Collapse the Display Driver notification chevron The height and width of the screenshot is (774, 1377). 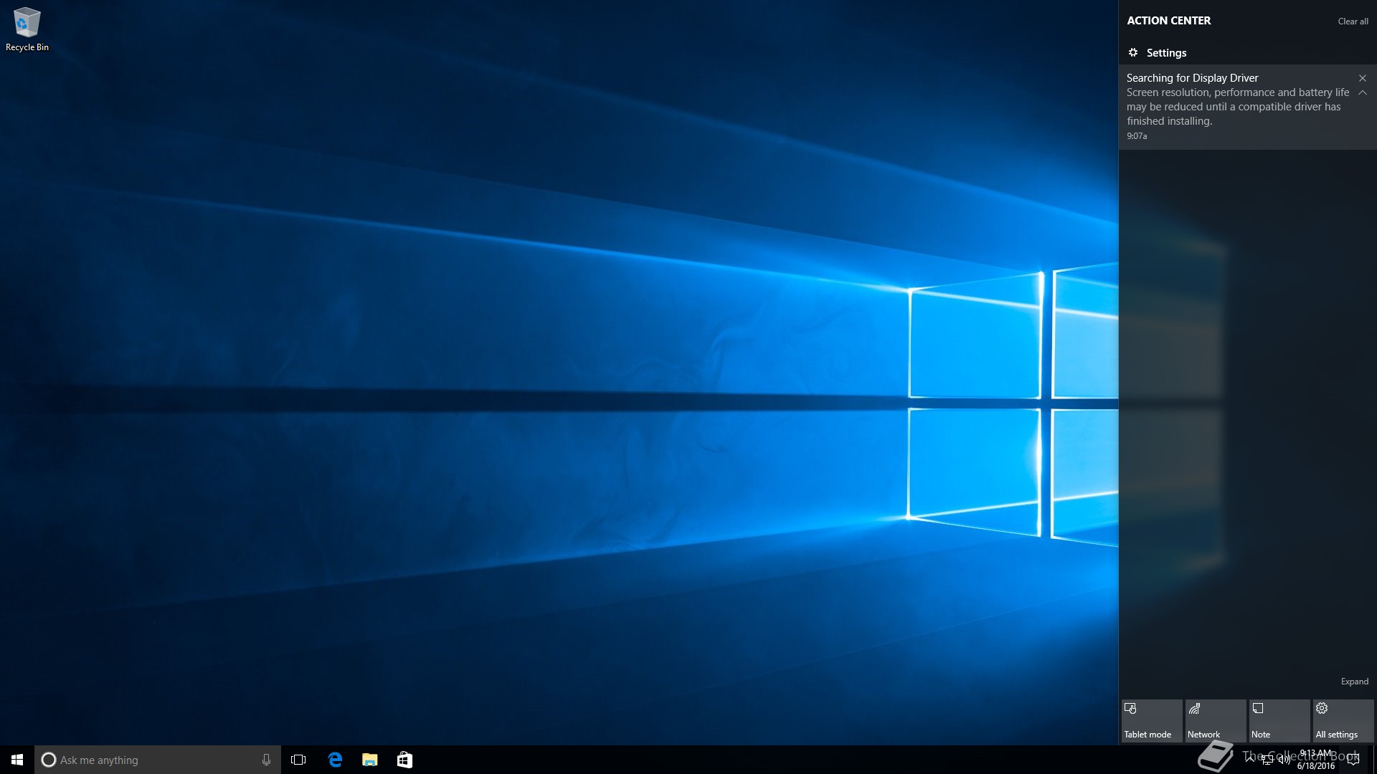click(x=1363, y=92)
